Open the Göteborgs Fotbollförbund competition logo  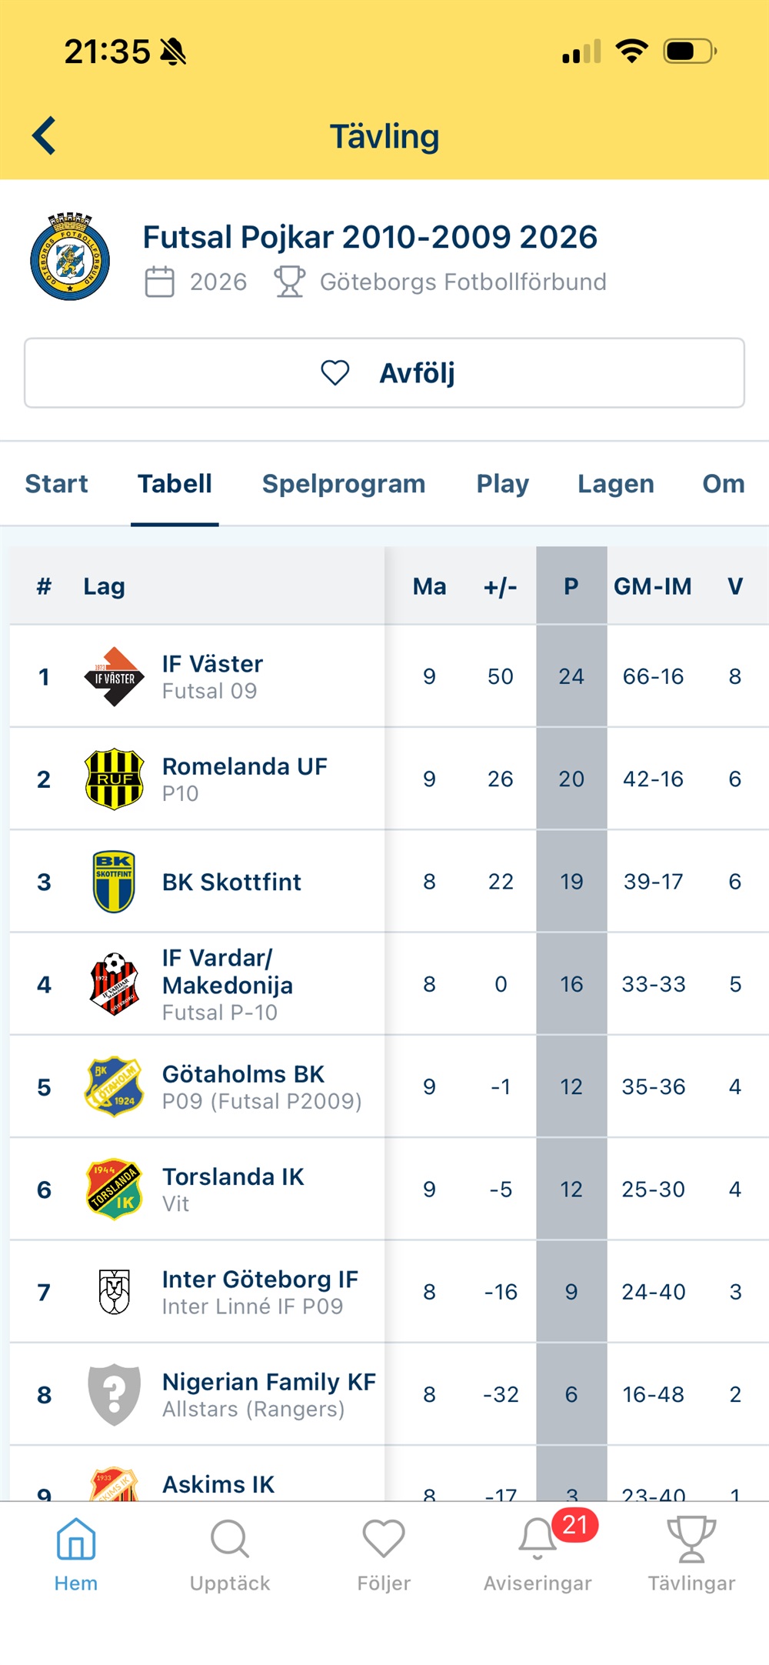click(x=70, y=257)
